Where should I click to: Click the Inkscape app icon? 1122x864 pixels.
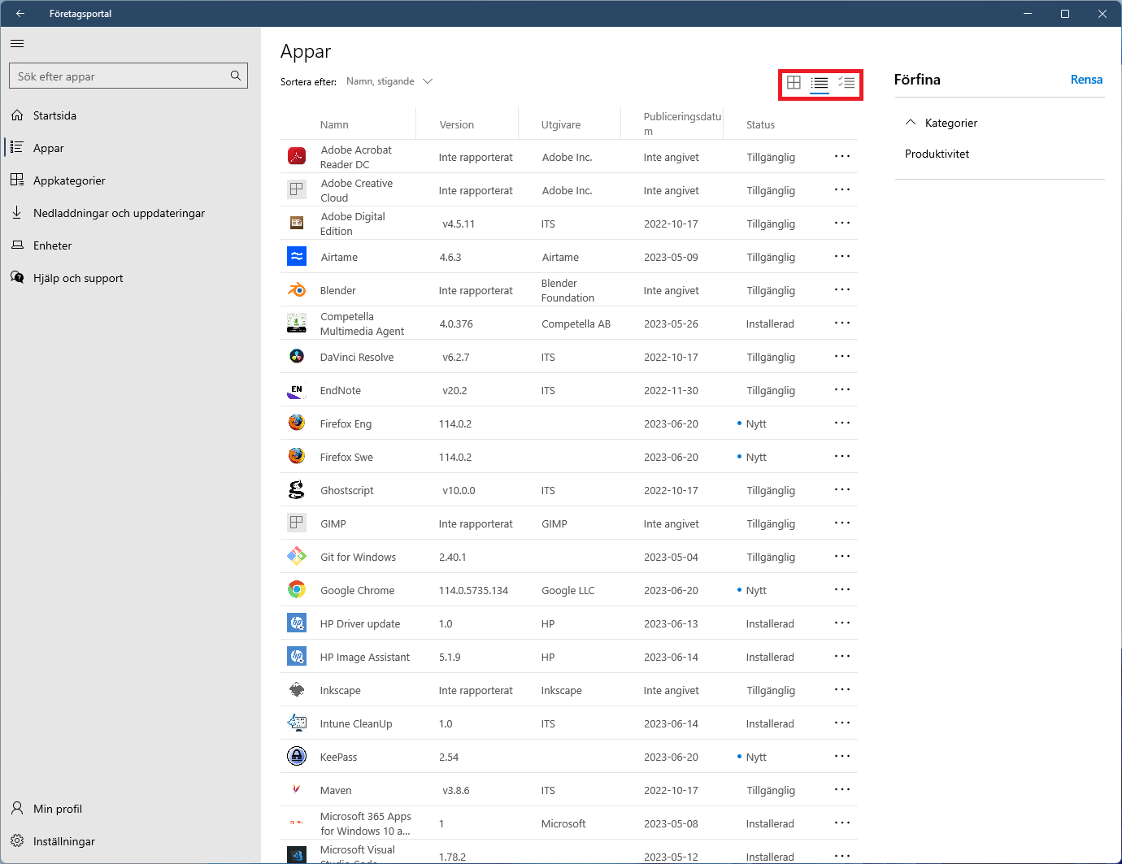pyautogui.click(x=297, y=689)
